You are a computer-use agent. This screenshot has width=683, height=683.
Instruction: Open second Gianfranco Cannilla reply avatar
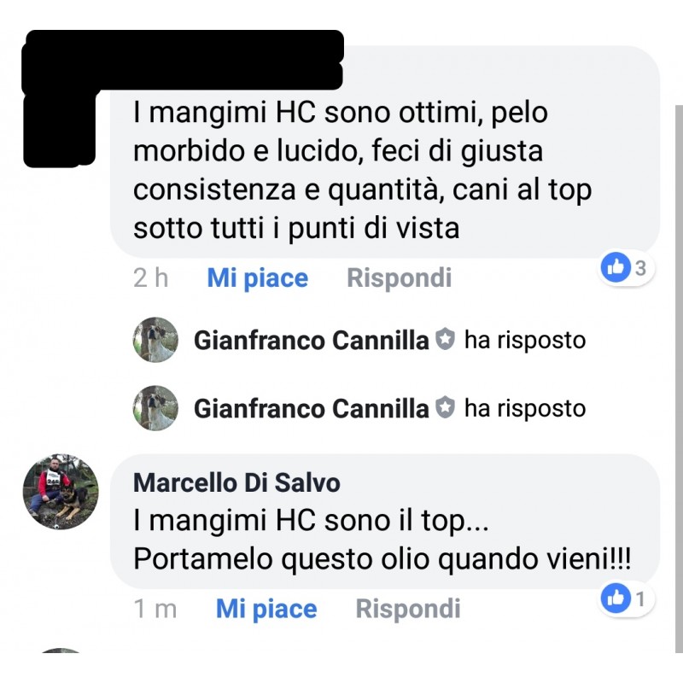coord(155,408)
